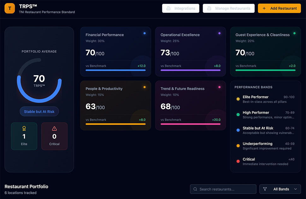The image size is (306, 199).
Task: Click the orange TRPS logo icon
Action: click(10, 9)
